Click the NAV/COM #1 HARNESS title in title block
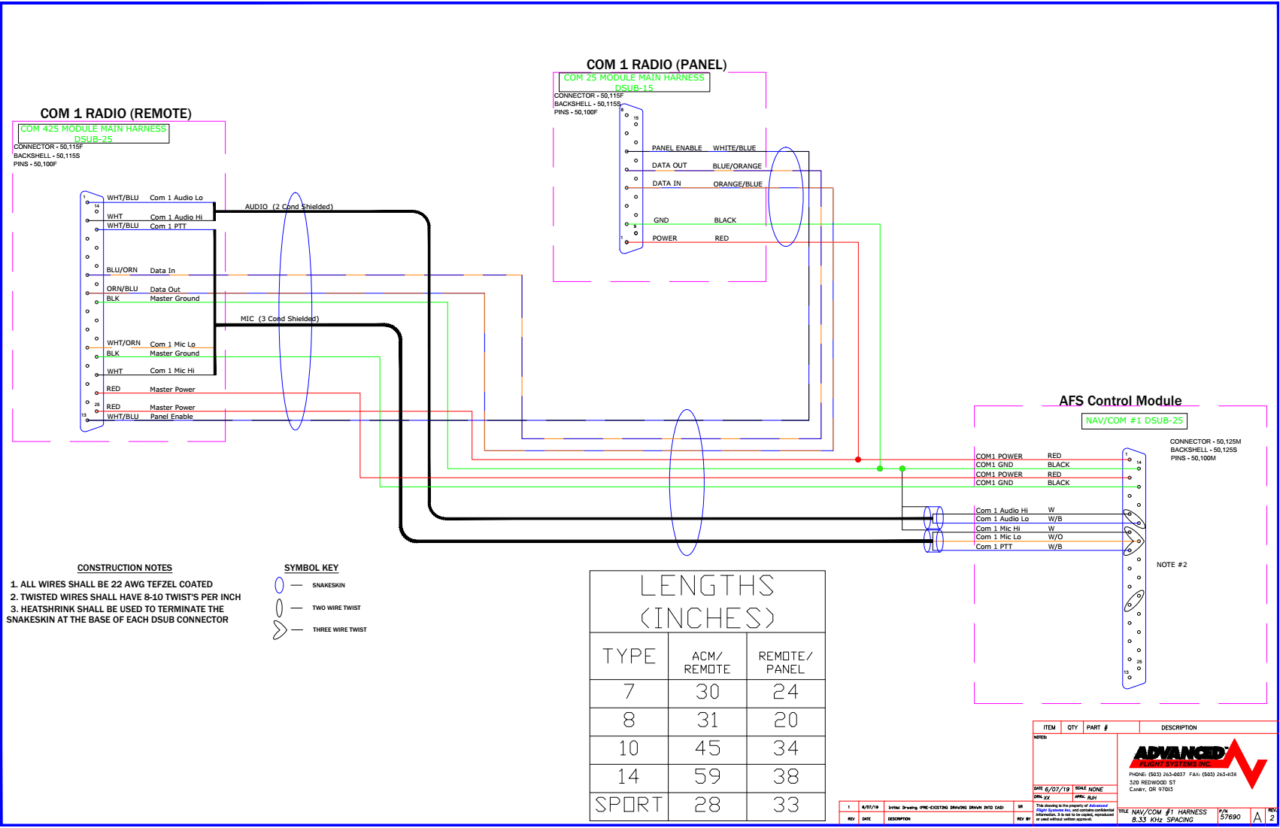The image size is (1280, 828). tap(1169, 812)
